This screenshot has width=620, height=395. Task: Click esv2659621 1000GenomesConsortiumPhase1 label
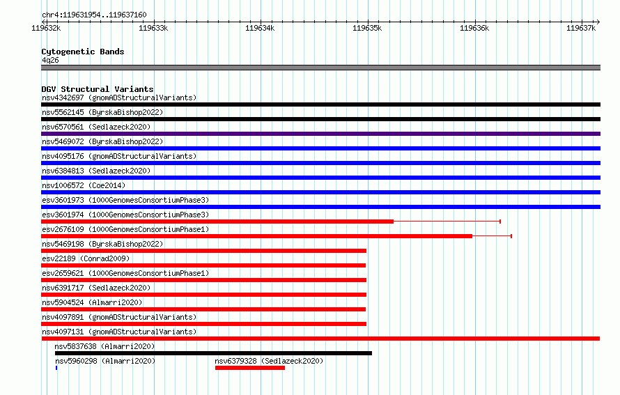(125, 273)
